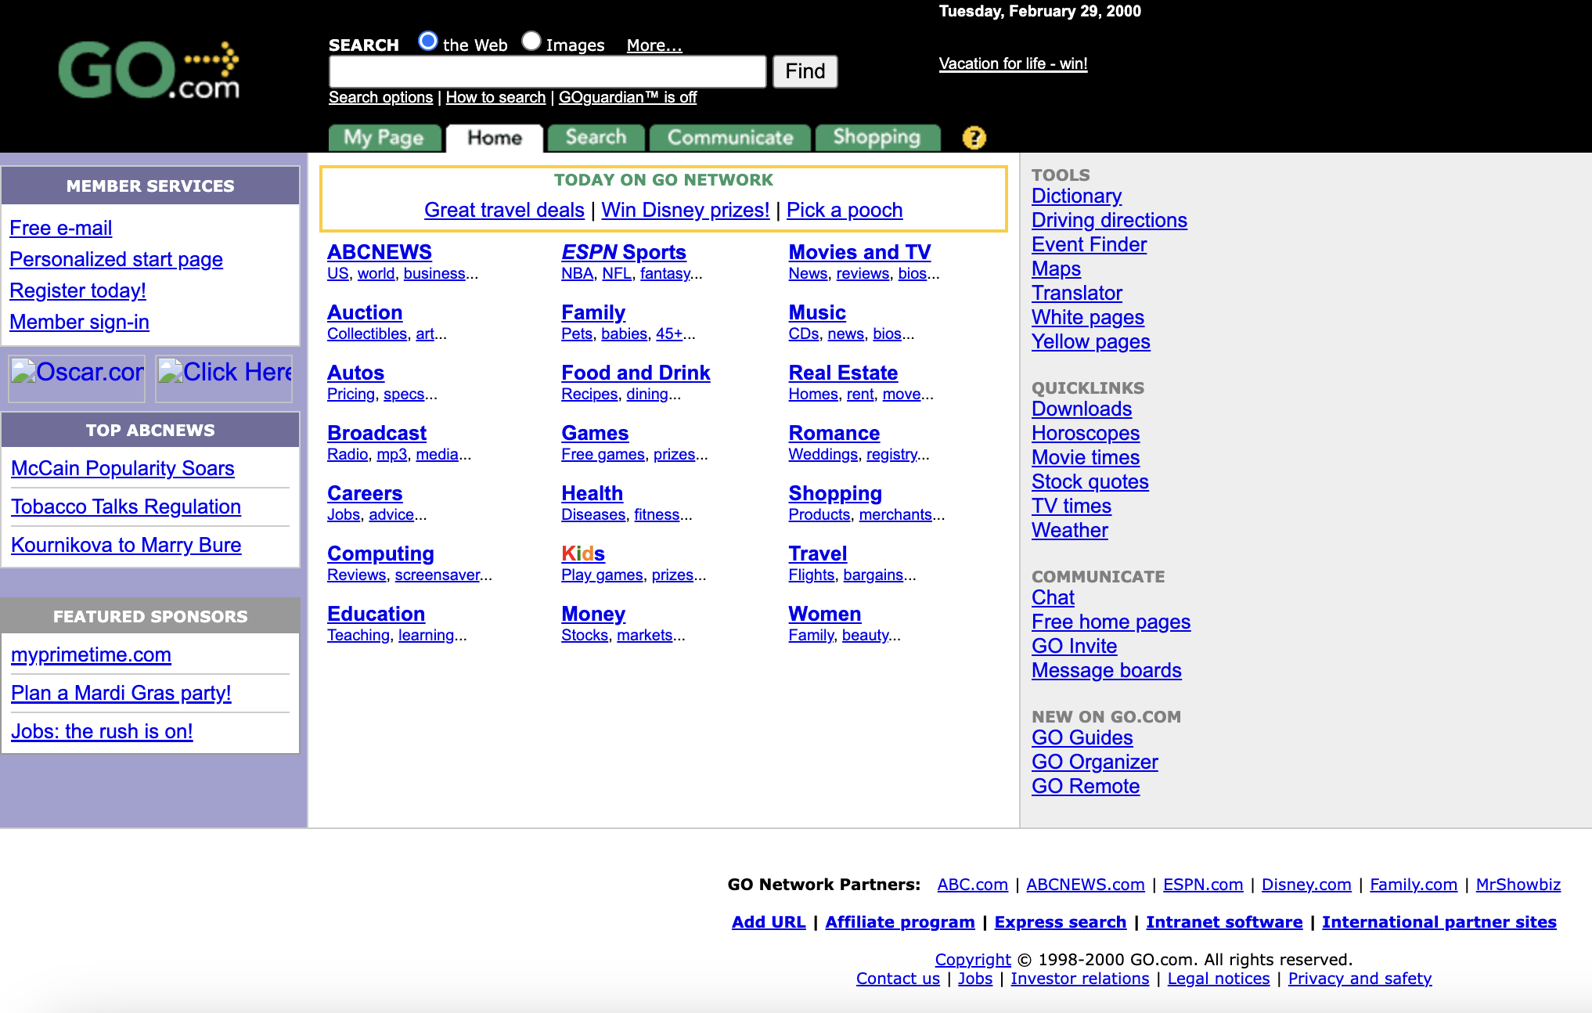1592x1013 pixels.
Task: Go to the Search tab
Action: (x=596, y=138)
